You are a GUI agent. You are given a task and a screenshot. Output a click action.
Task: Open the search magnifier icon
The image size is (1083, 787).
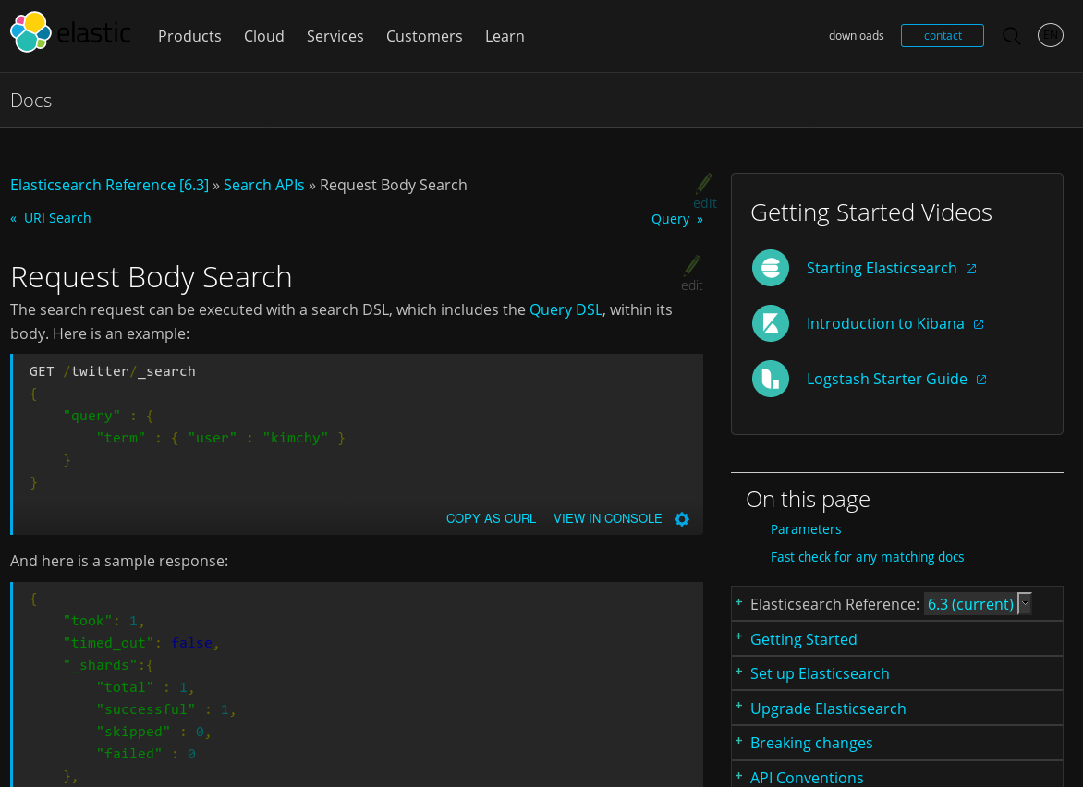click(1011, 36)
